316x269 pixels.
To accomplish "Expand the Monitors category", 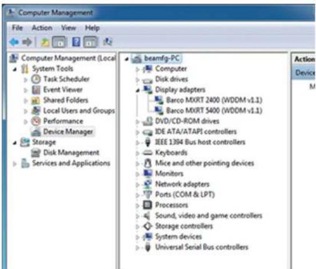I will pos(138,175).
